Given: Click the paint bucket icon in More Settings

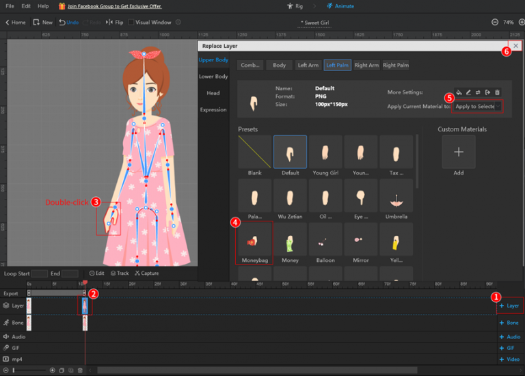Looking at the screenshot, I should coord(459,92).
